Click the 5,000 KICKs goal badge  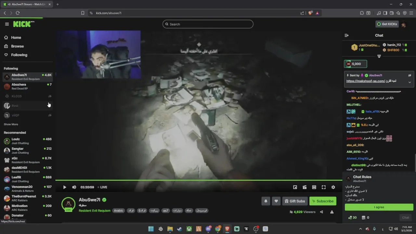(356, 64)
